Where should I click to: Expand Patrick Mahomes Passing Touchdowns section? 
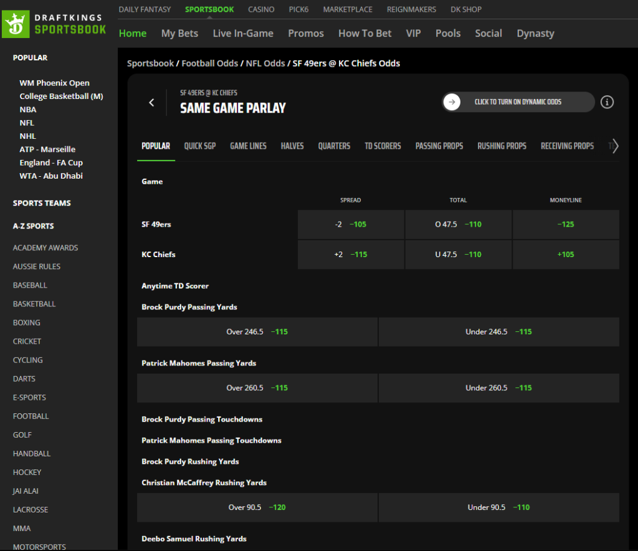(x=211, y=440)
